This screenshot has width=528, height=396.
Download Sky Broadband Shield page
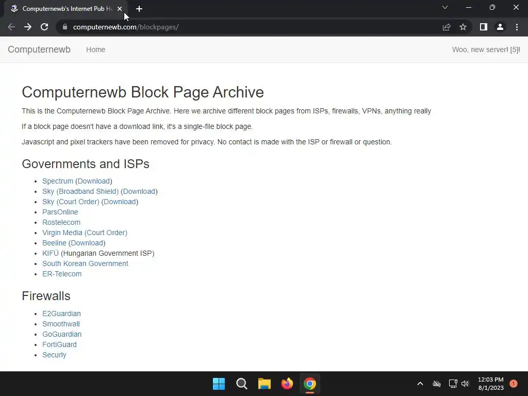(x=139, y=191)
